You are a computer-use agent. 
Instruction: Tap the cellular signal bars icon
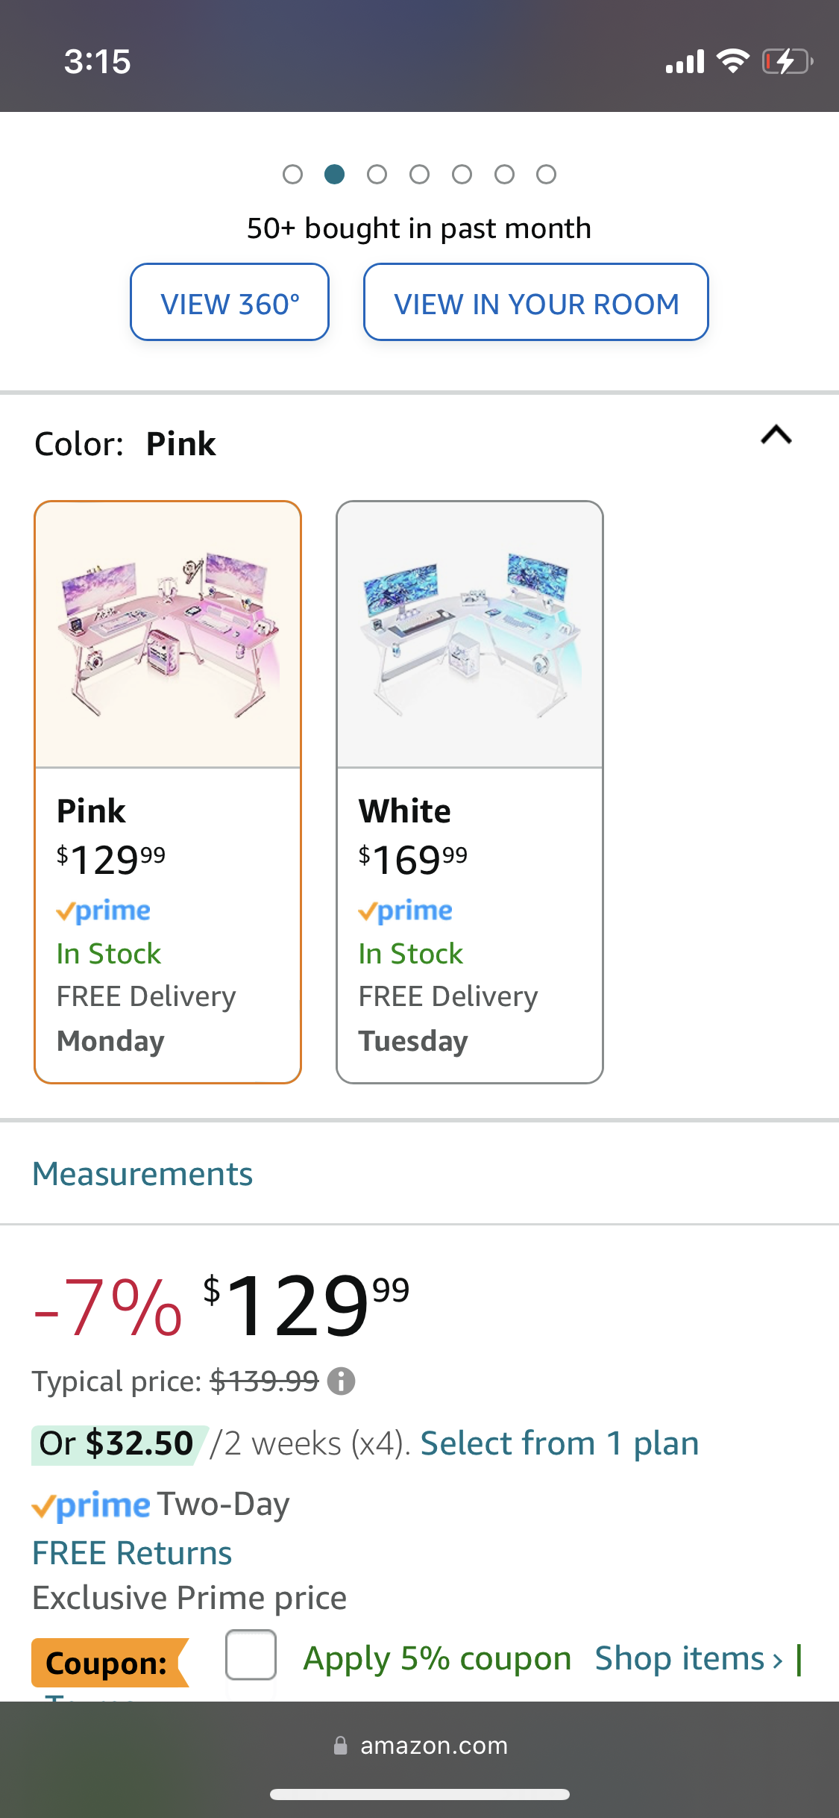(685, 62)
